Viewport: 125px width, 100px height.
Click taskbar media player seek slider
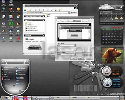point(43,97)
